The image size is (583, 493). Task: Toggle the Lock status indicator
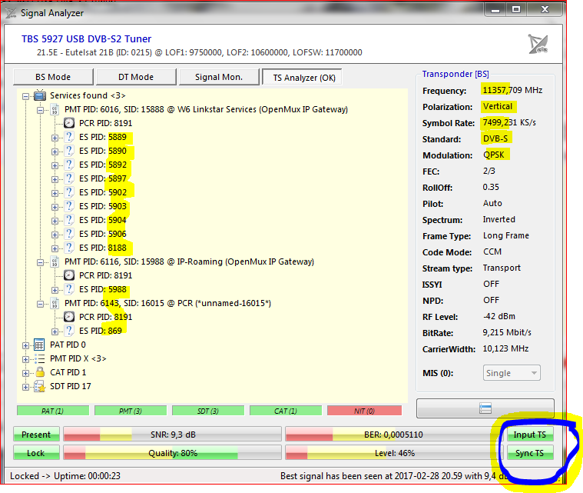point(36,453)
